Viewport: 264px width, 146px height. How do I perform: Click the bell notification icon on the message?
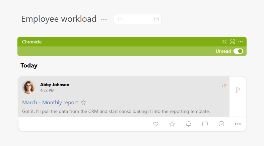(x=189, y=124)
